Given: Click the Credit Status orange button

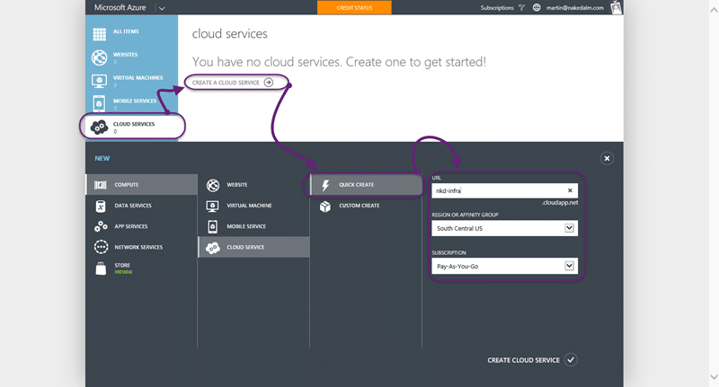Looking at the screenshot, I should [x=354, y=7].
